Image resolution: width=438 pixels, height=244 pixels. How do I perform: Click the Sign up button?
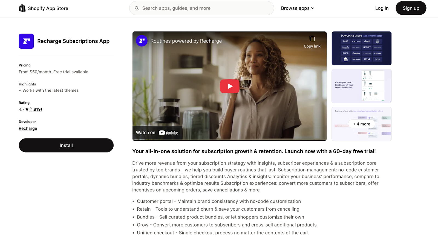pyautogui.click(x=411, y=8)
